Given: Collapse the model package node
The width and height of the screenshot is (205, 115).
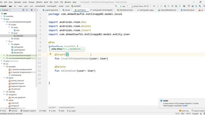Looking at the screenshot, I should (x=7, y=25).
